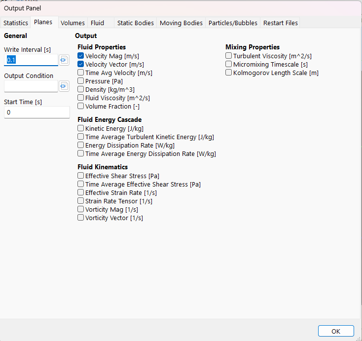Select the Particles/Bubbles tab
This screenshot has height=341, width=362.
point(233,23)
